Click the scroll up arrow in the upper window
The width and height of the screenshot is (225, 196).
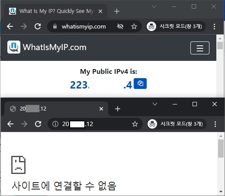pos(220,38)
